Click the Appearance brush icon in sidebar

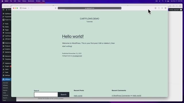click(x=3, y=63)
